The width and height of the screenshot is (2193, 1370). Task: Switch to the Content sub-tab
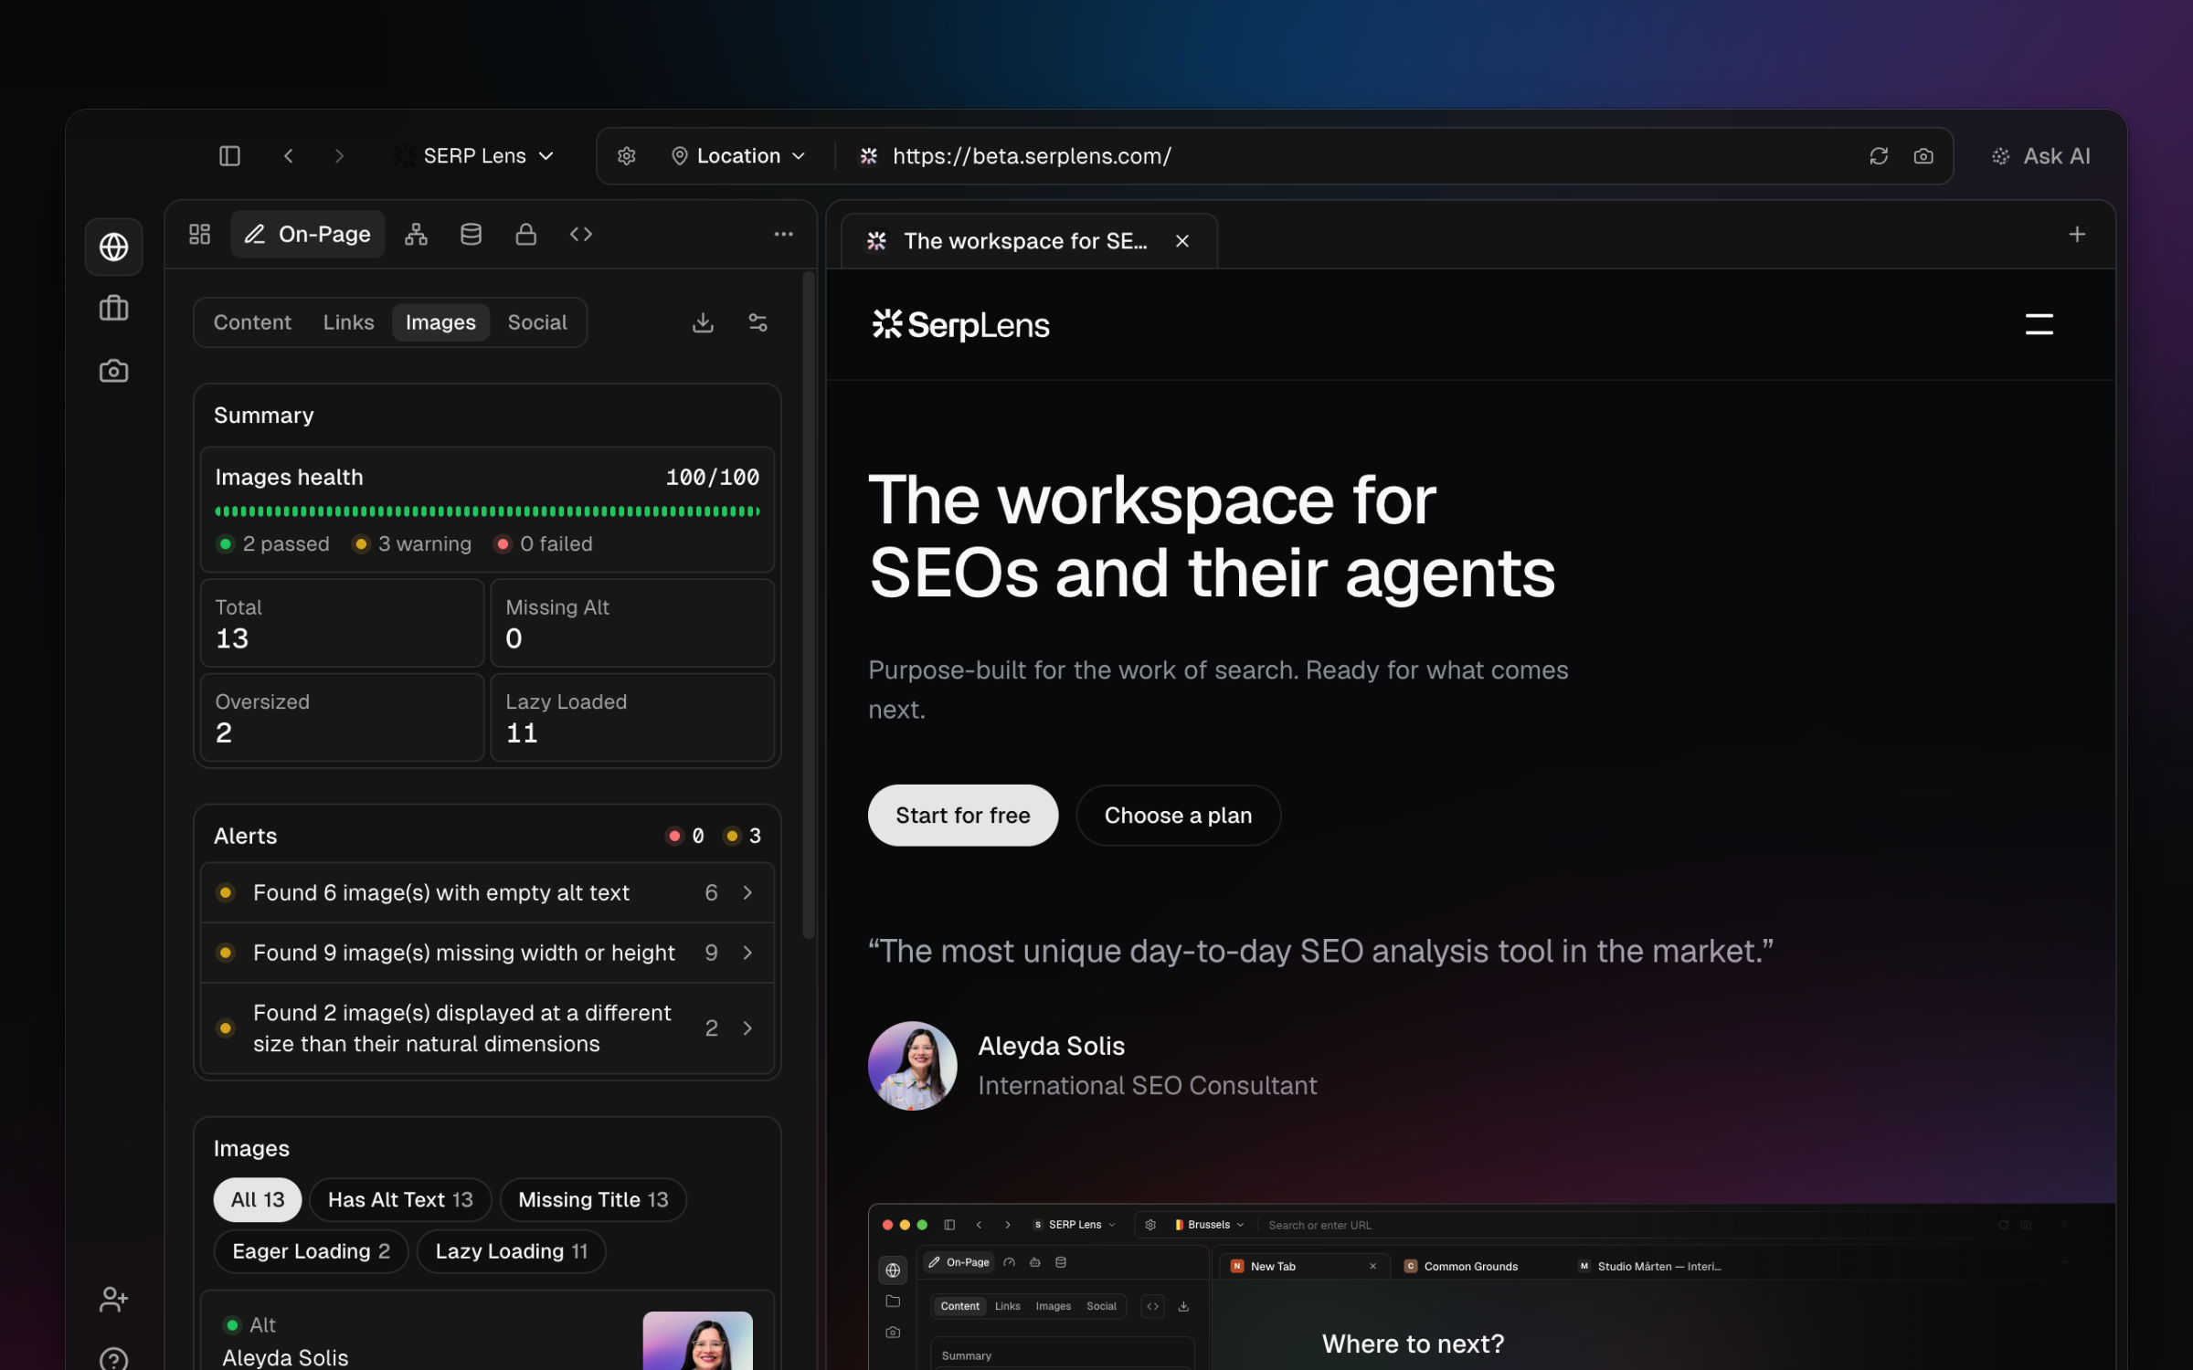252,322
